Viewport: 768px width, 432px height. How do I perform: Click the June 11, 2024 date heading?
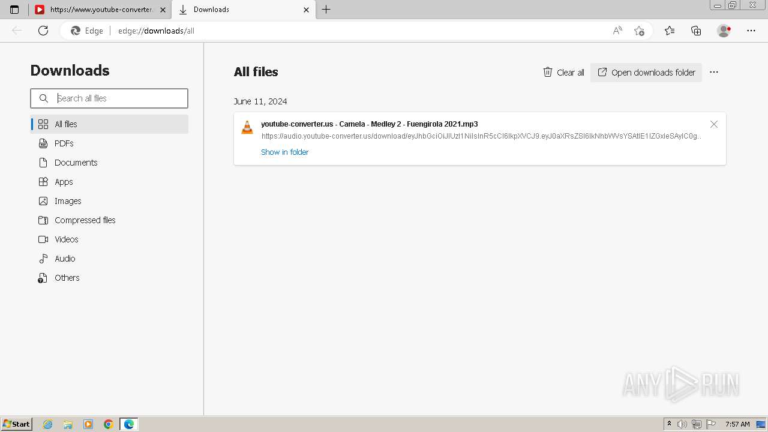[x=260, y=101]
